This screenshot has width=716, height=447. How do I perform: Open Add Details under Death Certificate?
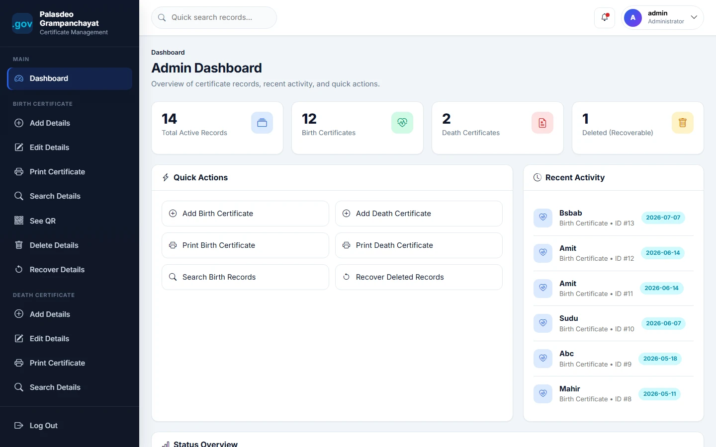pos(70,314)
